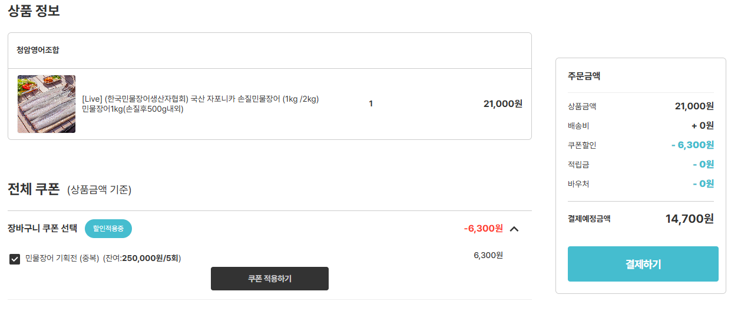Image resolution: width=741 pixels, height=328 pixels.
Task: Click the 할인적용중 status badge
Action: [x=108, y=229]
